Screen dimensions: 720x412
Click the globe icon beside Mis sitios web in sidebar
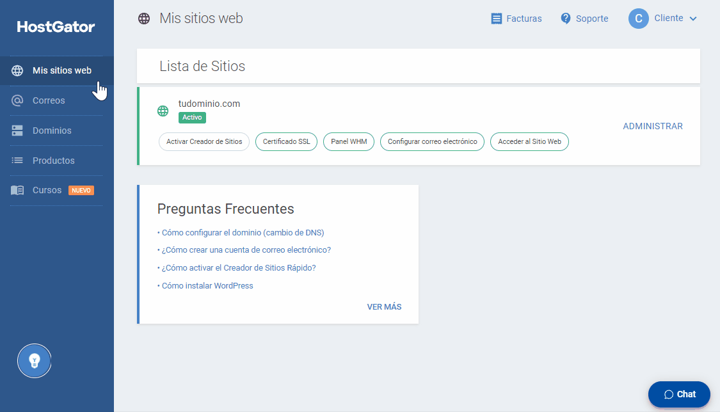[x=17, y=70]
